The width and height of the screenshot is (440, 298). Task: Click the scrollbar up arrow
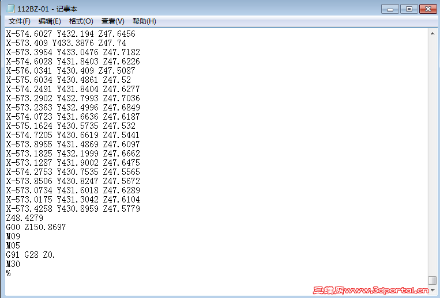[433, 33]
